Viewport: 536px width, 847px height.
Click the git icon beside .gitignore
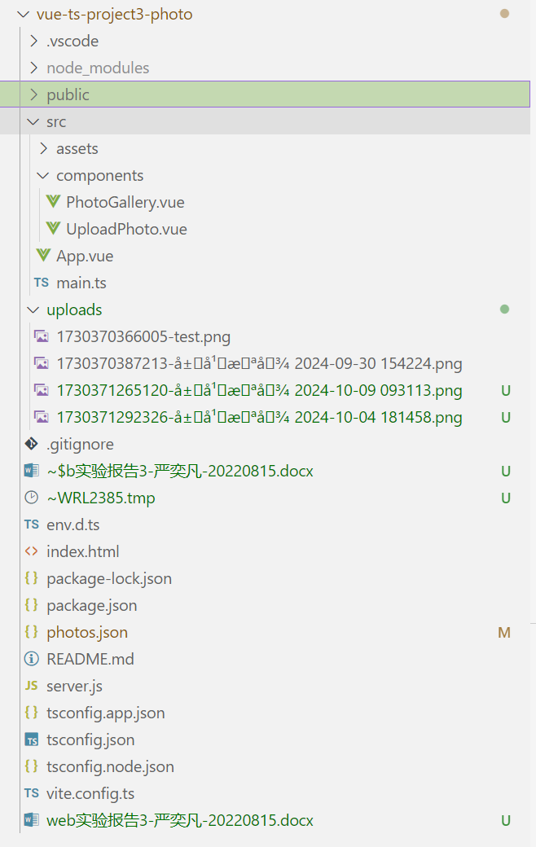[32, 444]
